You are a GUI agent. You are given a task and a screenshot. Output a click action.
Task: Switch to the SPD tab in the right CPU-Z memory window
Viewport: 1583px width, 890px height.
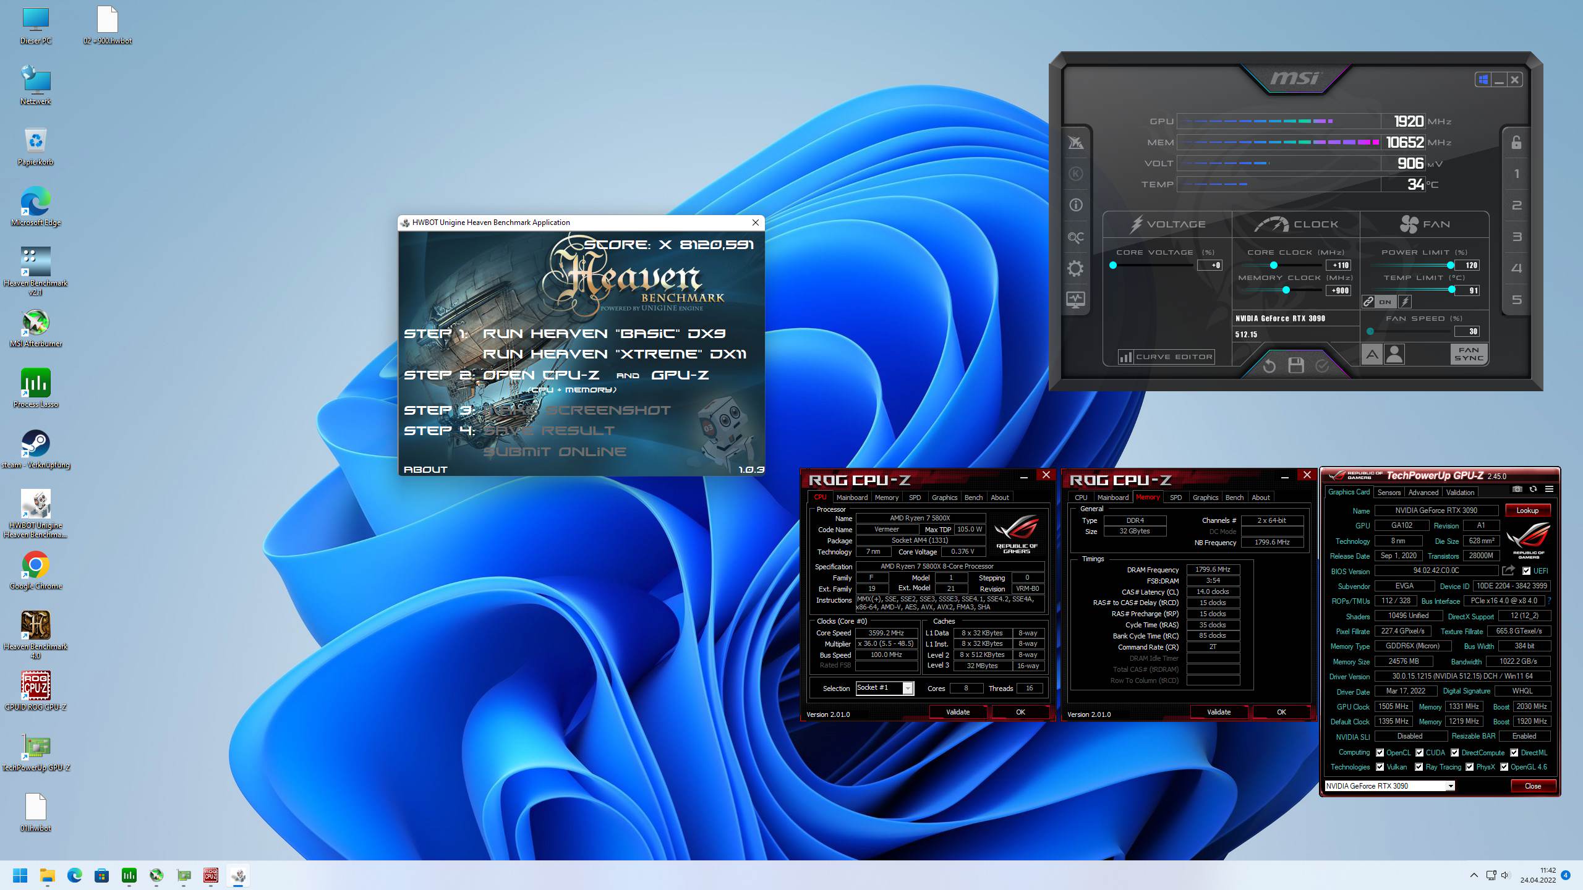coord(1176,498)
